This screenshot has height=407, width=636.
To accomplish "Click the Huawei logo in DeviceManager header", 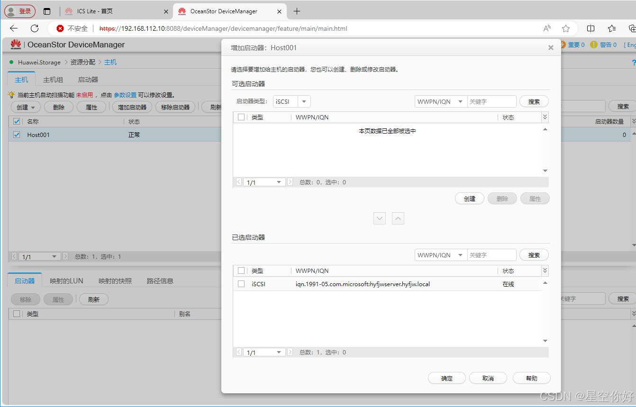I will point(16,45).
